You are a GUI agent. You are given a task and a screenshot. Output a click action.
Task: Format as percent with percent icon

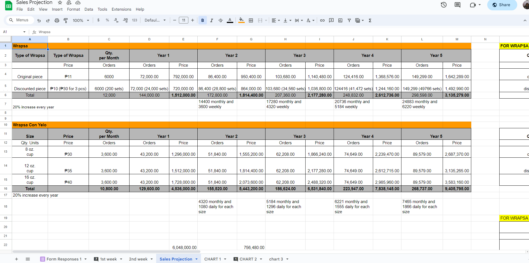(107, 20)
